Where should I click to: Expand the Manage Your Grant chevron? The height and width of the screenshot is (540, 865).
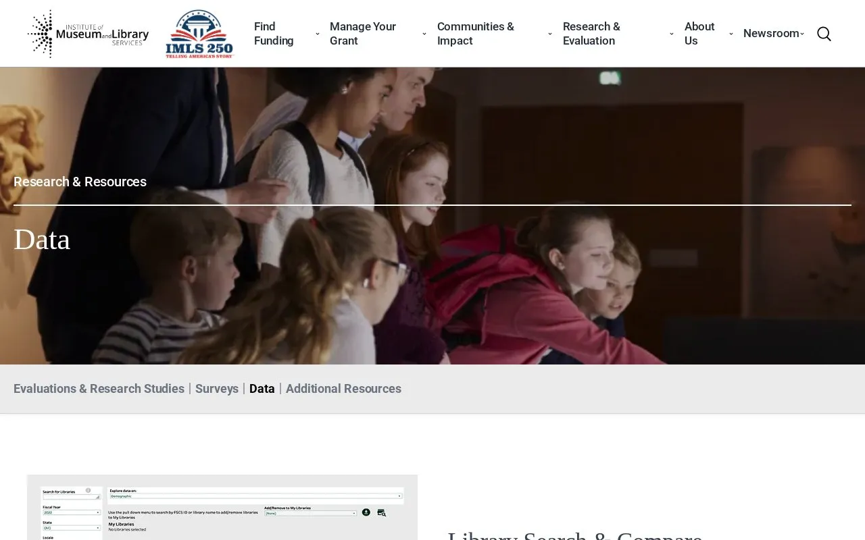click(x=424, y=34)
